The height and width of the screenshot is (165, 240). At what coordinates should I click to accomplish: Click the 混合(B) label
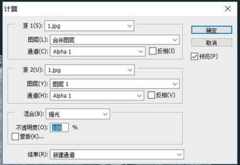[34, 114]
